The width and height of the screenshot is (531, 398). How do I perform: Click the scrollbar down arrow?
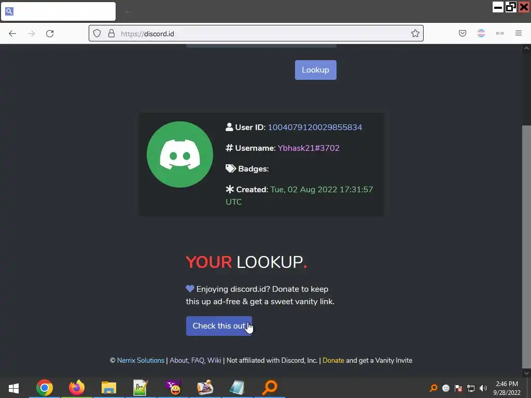coord(526,373)
